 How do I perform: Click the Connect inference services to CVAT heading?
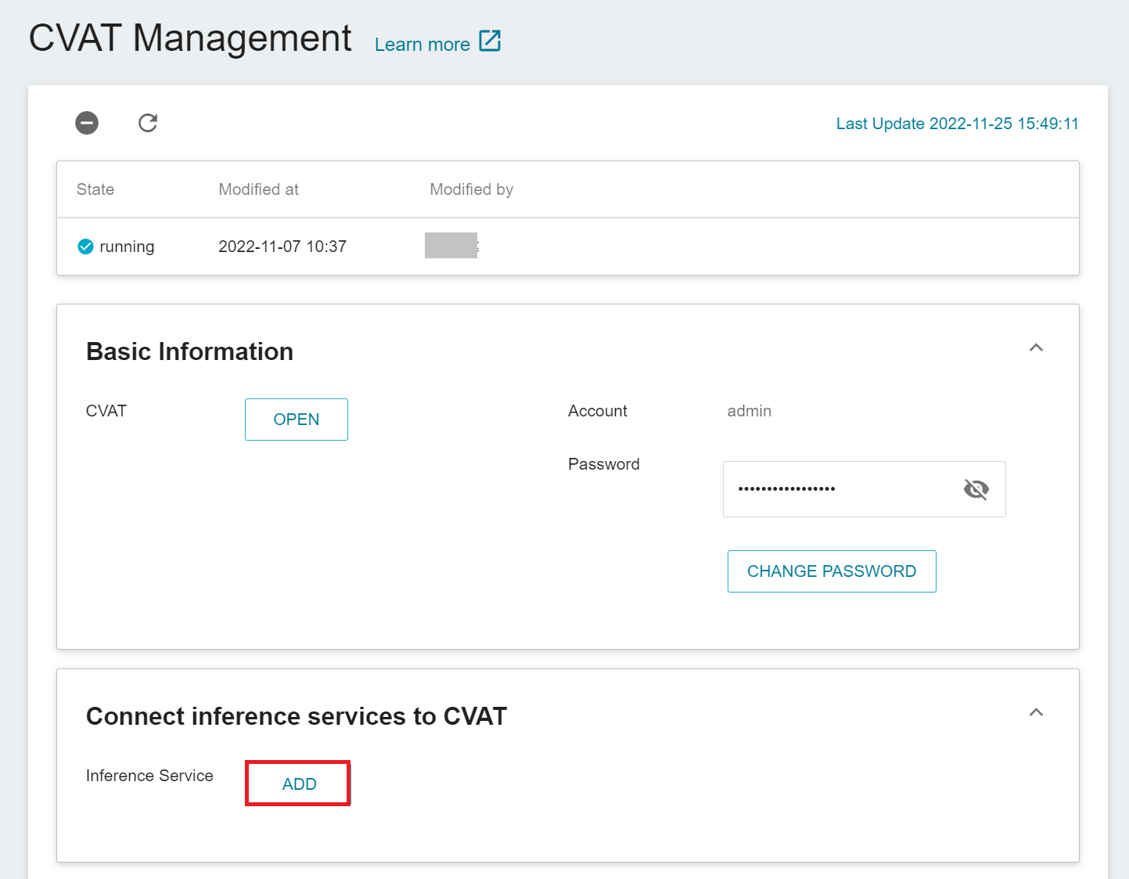pyautogui.click(x=297, y=716)
